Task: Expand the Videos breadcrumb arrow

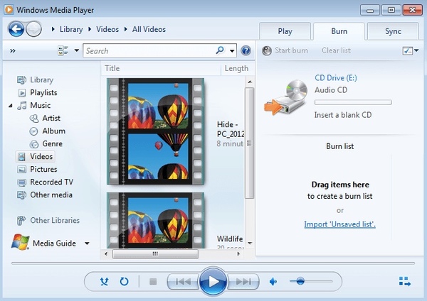Action: pyautogui.click(x=90, y=29)
